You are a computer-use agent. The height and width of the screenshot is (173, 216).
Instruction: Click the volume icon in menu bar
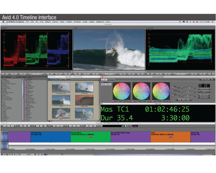point(197,22)
